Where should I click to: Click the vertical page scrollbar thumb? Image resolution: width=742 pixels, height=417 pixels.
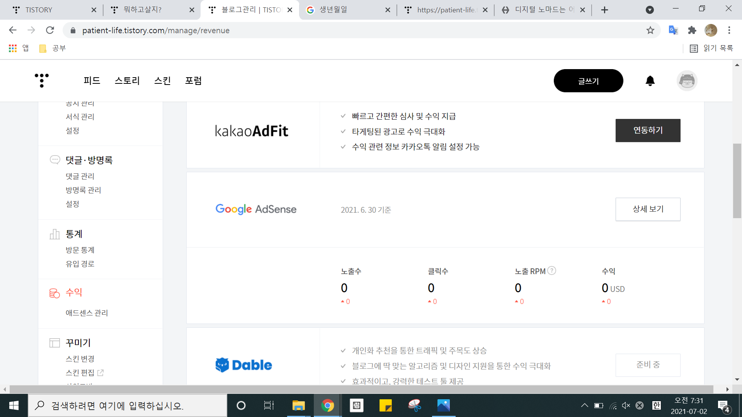737,181
